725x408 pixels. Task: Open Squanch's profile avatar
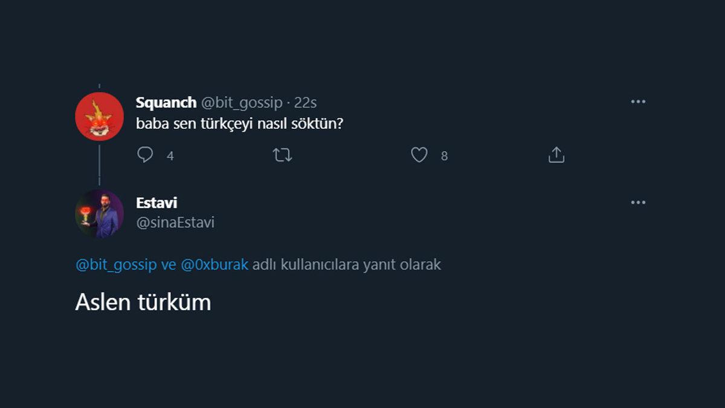99,115
